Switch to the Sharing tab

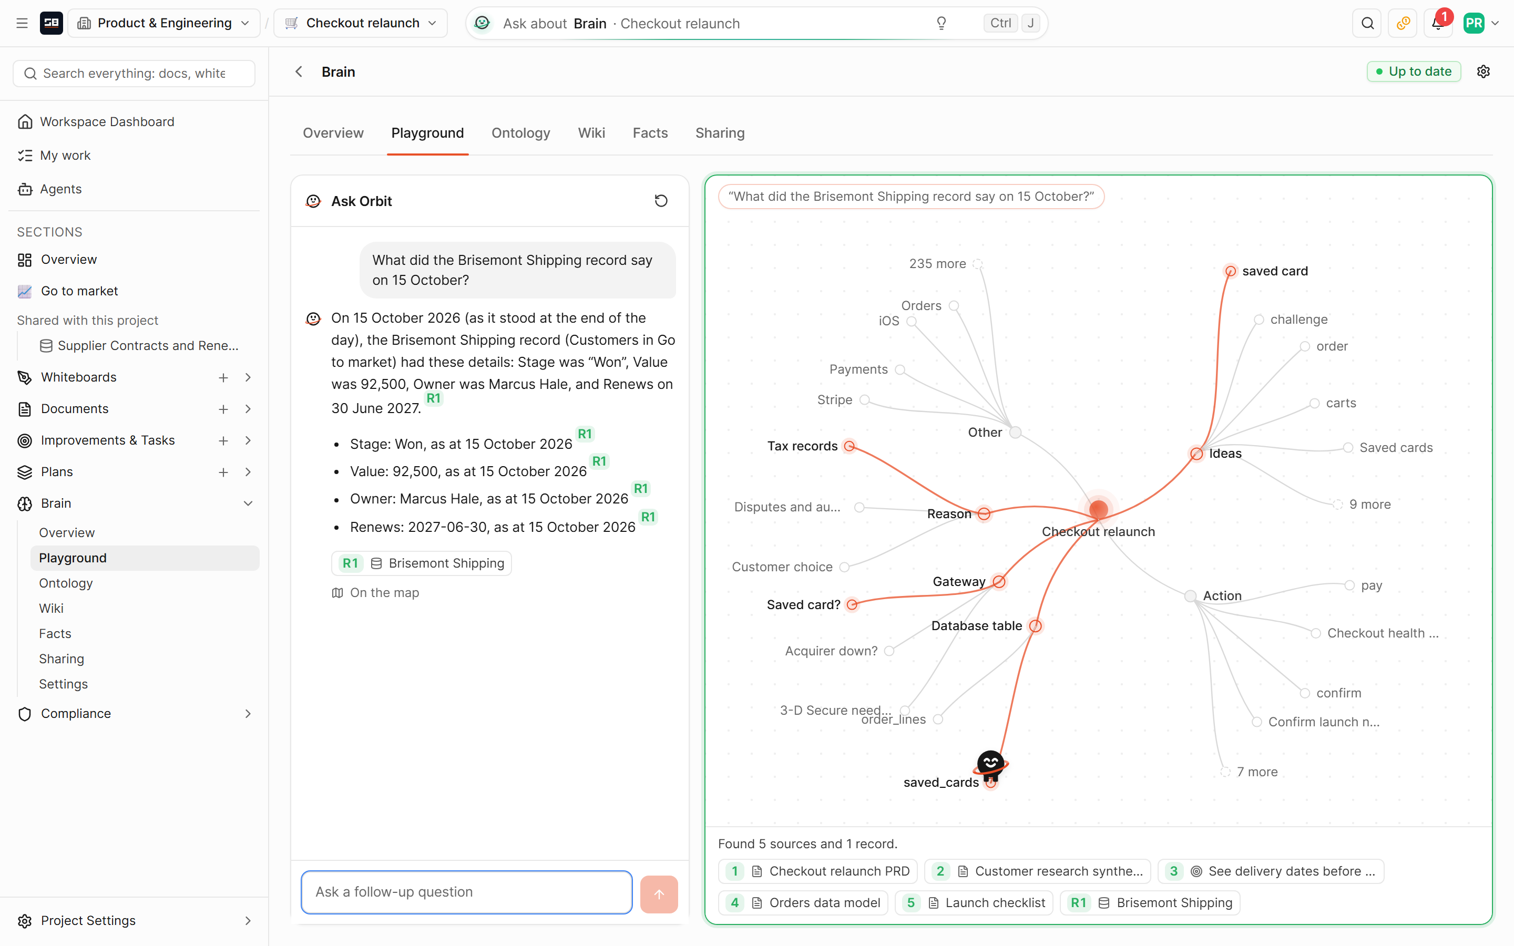[720, 132]
